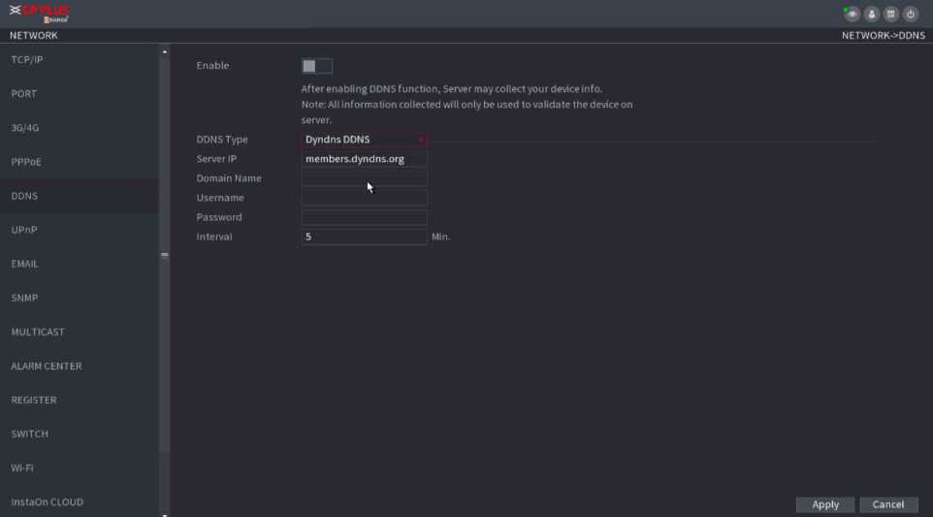Click the Cancel button
Viewport: 933px width, 517px height.
(x=887, y=504)
